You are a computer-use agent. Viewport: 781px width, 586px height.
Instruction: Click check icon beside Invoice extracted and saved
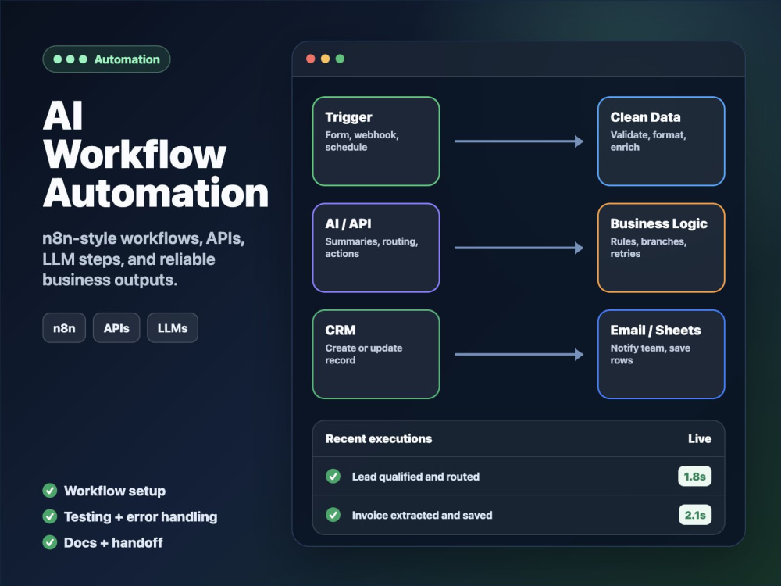333,515
